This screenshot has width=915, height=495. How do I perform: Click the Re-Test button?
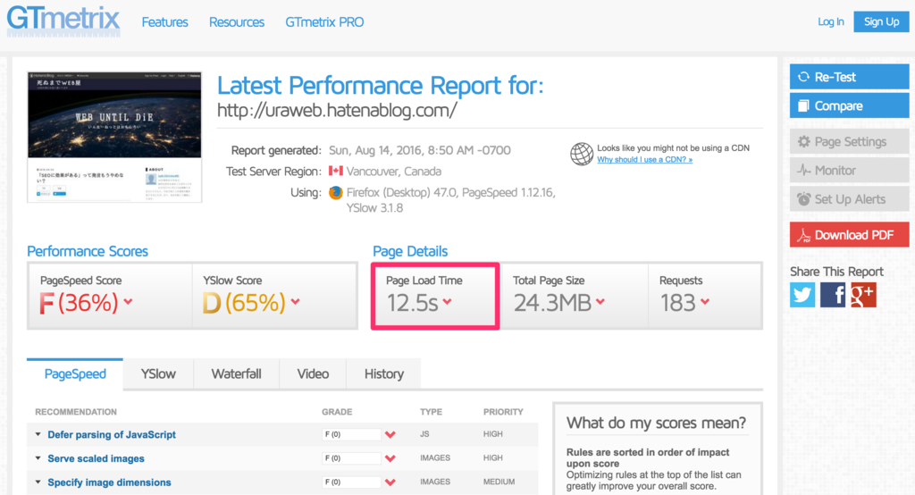849,77
